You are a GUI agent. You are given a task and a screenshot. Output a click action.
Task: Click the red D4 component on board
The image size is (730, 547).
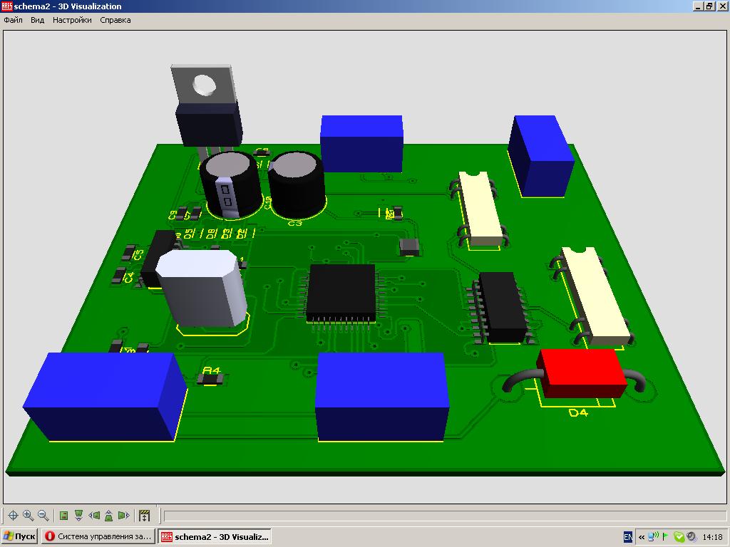click(582, 373)
